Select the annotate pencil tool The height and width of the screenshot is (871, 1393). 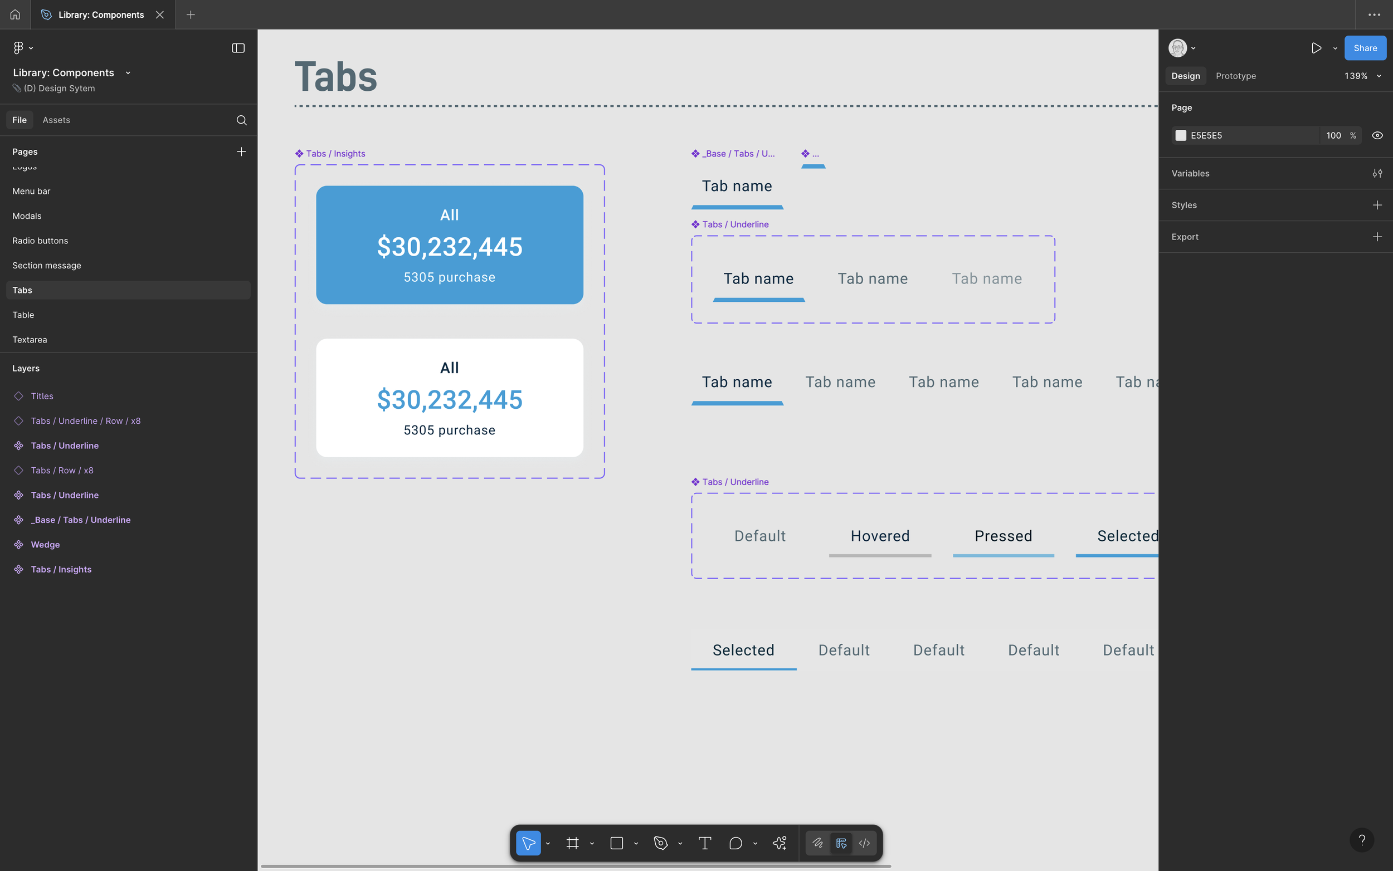(x=818, y=843)
